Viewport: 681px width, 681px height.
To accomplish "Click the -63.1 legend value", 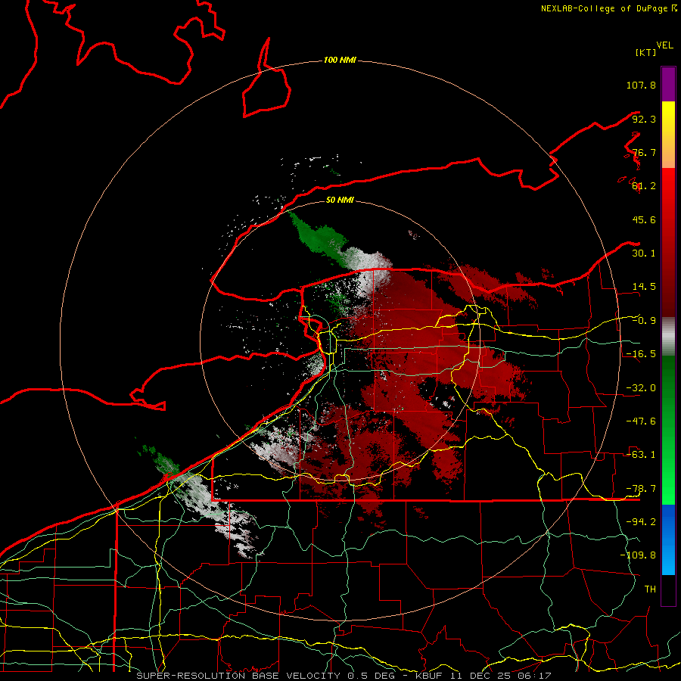I will (641, 455).
